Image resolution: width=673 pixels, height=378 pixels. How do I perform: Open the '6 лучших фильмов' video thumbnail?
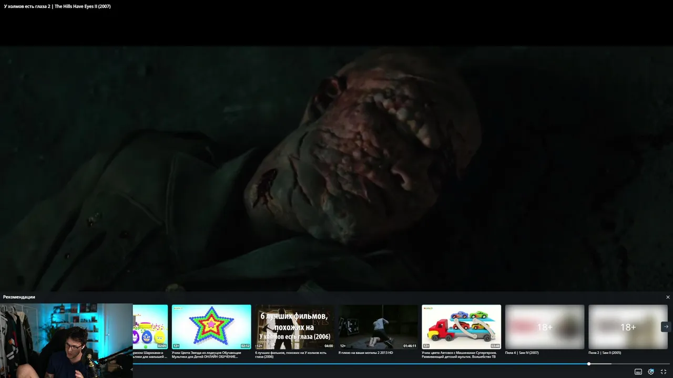coord(294,327)
